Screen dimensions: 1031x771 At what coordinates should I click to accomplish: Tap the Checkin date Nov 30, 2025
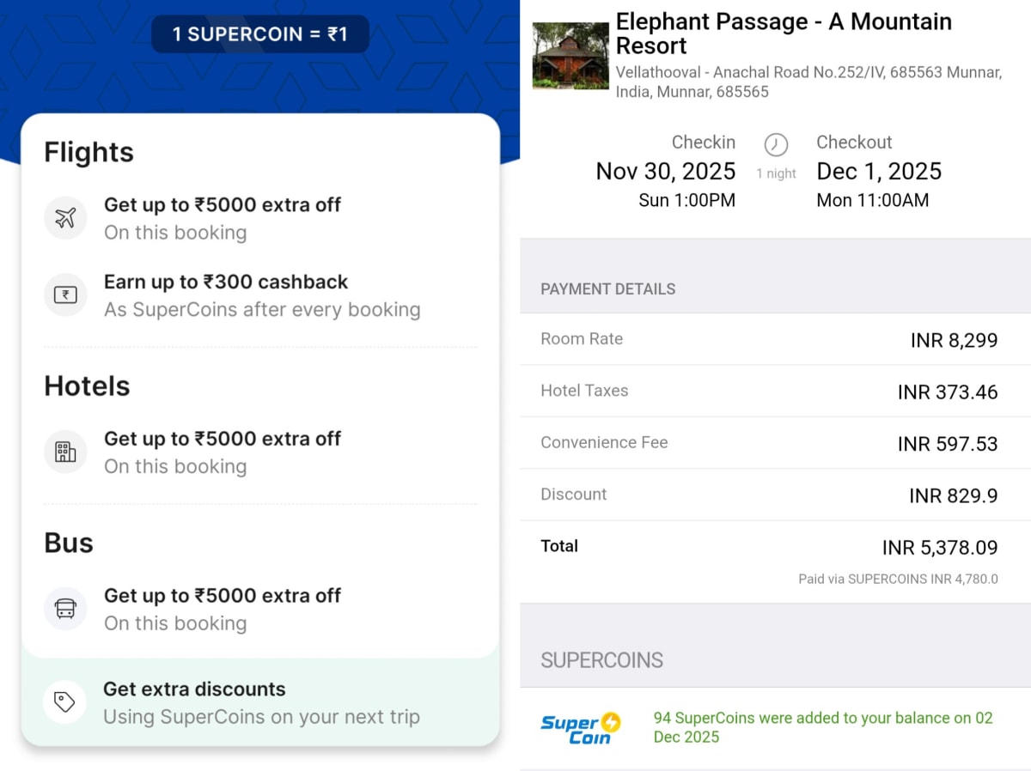click(666, 172)
